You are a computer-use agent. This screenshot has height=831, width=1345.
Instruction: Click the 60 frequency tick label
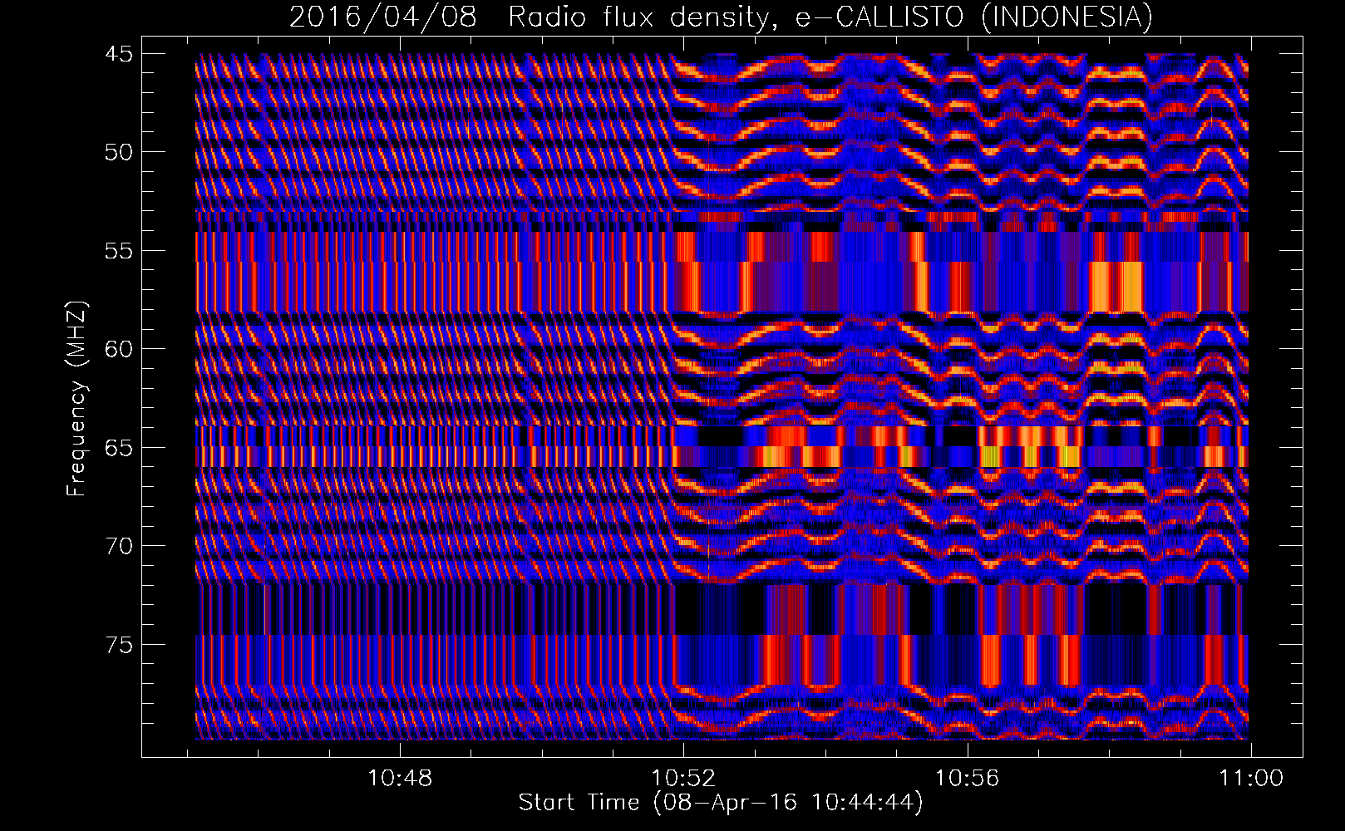(118, 349)
